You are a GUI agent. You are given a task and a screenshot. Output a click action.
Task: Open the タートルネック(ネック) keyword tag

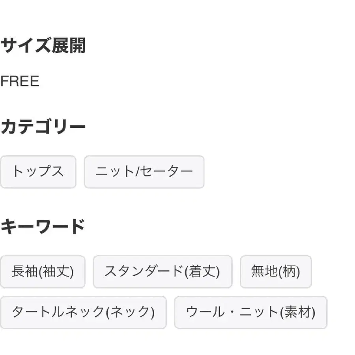tap(83, 312)
